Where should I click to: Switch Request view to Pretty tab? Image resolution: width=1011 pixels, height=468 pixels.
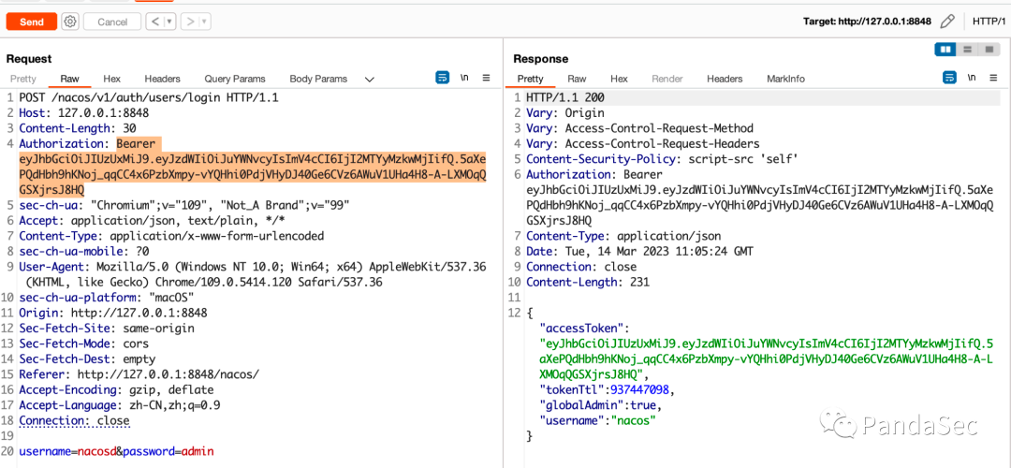(x=23, y=79)
